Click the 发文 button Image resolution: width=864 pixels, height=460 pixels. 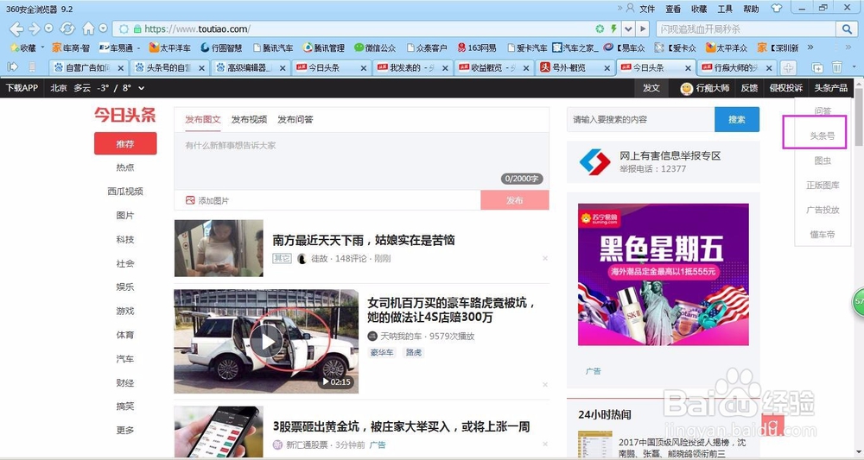tap(651, 88)
